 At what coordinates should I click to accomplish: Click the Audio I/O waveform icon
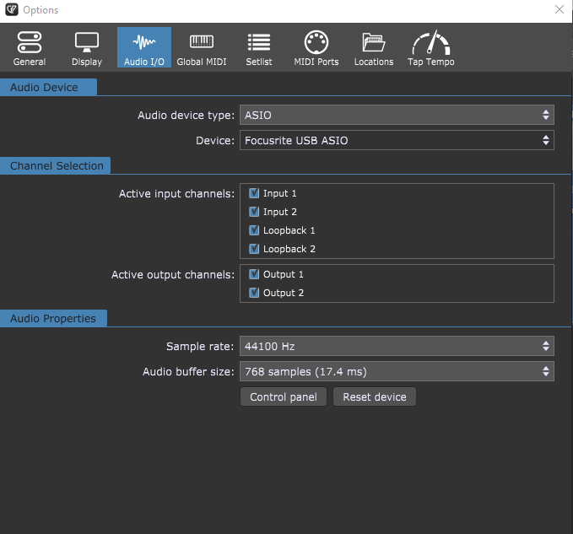click(x=144, y=48)
